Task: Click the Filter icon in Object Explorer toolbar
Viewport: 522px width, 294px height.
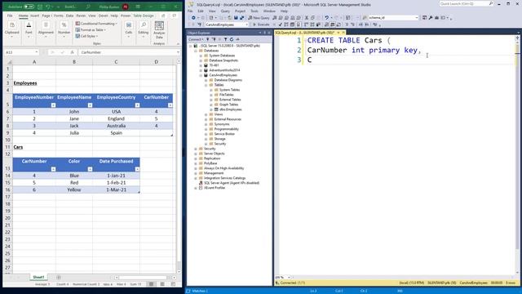Action: click(225, 39)
